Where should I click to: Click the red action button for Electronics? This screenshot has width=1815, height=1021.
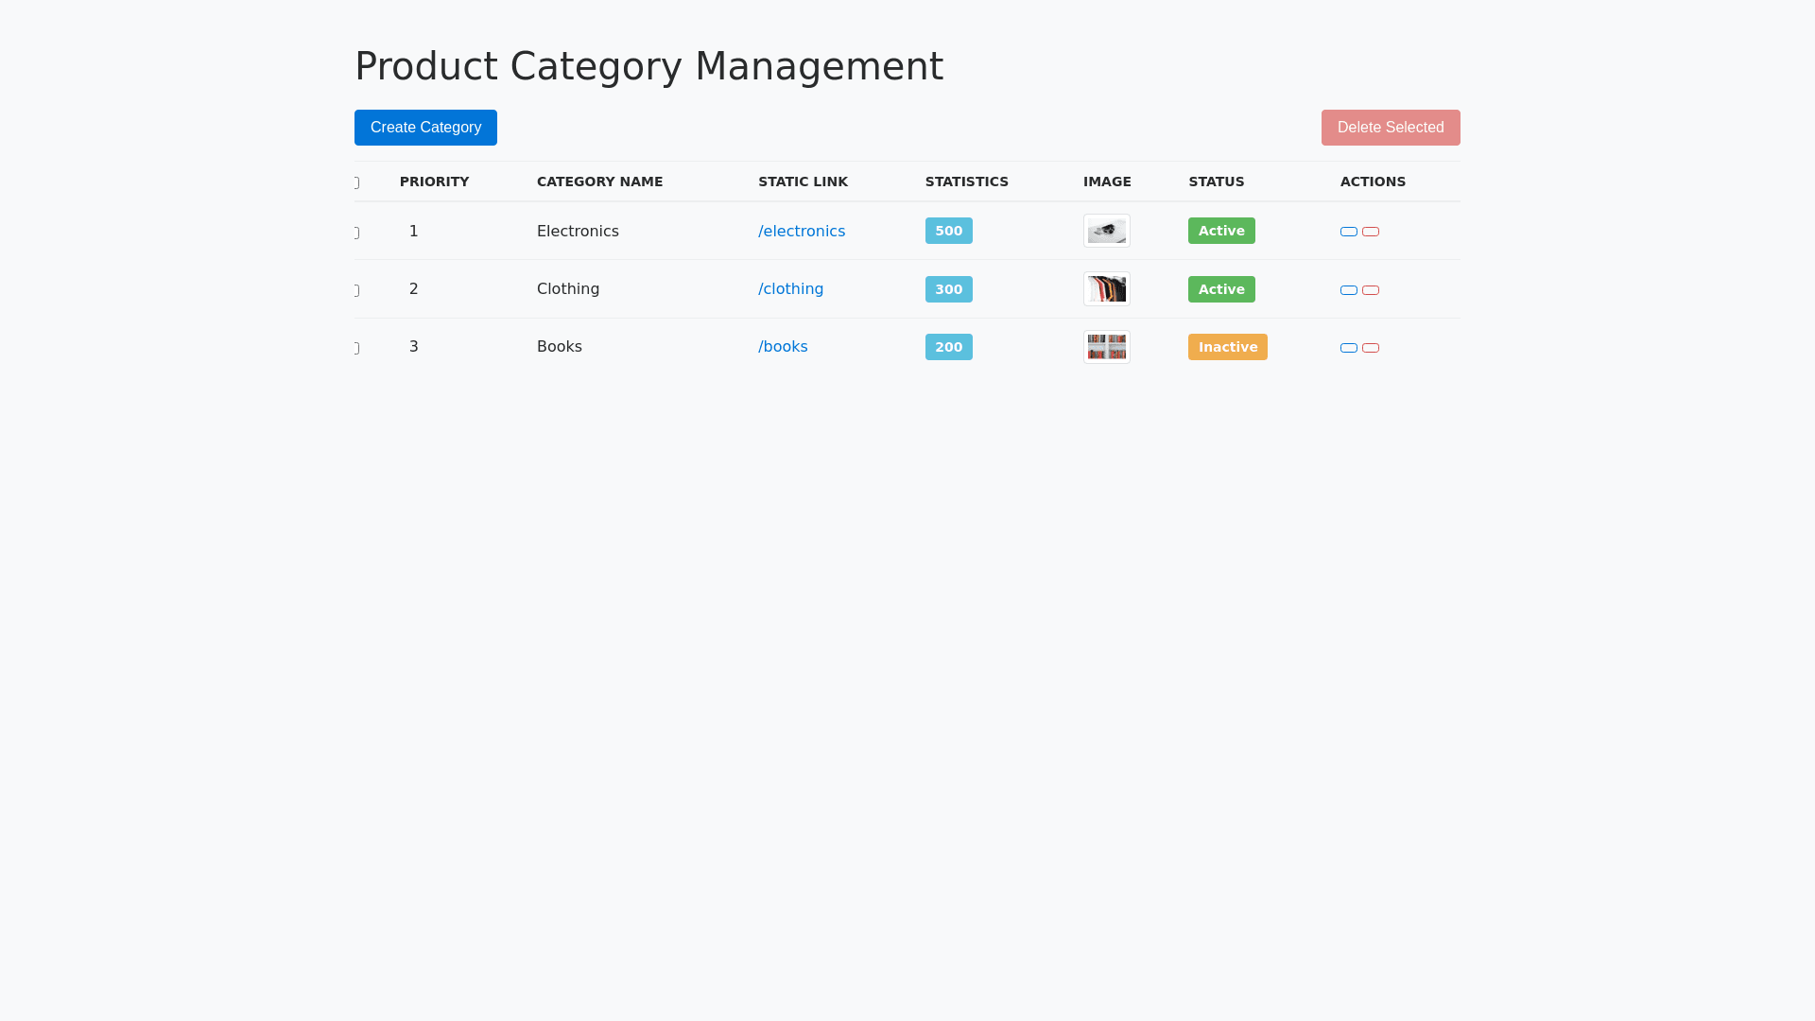pos(1371,232)
